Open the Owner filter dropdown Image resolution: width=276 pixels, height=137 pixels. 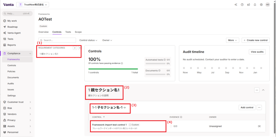107,40
